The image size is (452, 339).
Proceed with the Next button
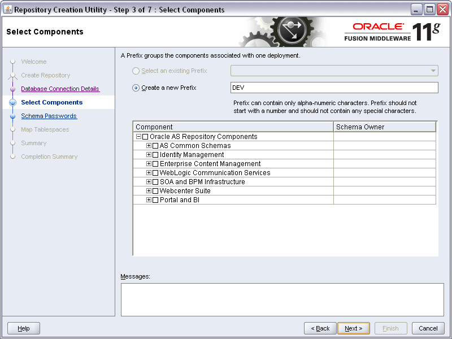click(x=354, y=328)
